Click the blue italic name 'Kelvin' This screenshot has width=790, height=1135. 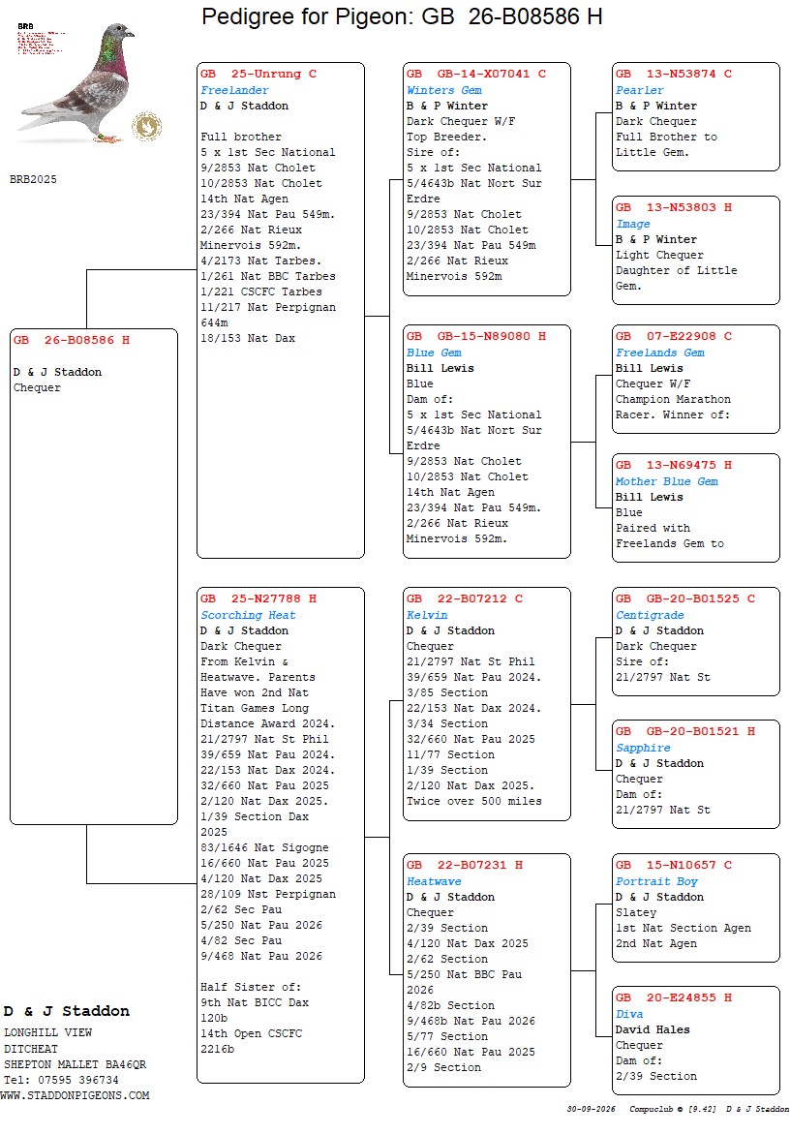pyautogui.click(x=427, y=615)
